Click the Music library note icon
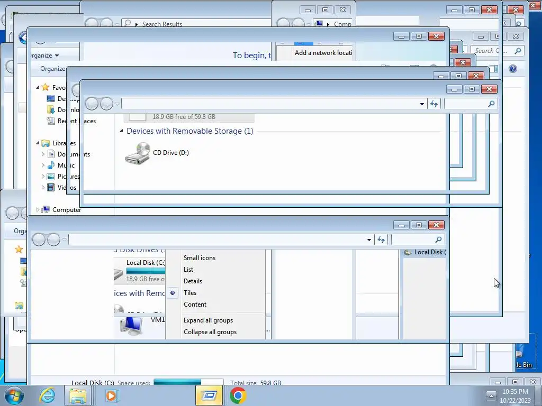Viewport: 542px width, 406px height. pyautogui.click(x=51, y=165)
